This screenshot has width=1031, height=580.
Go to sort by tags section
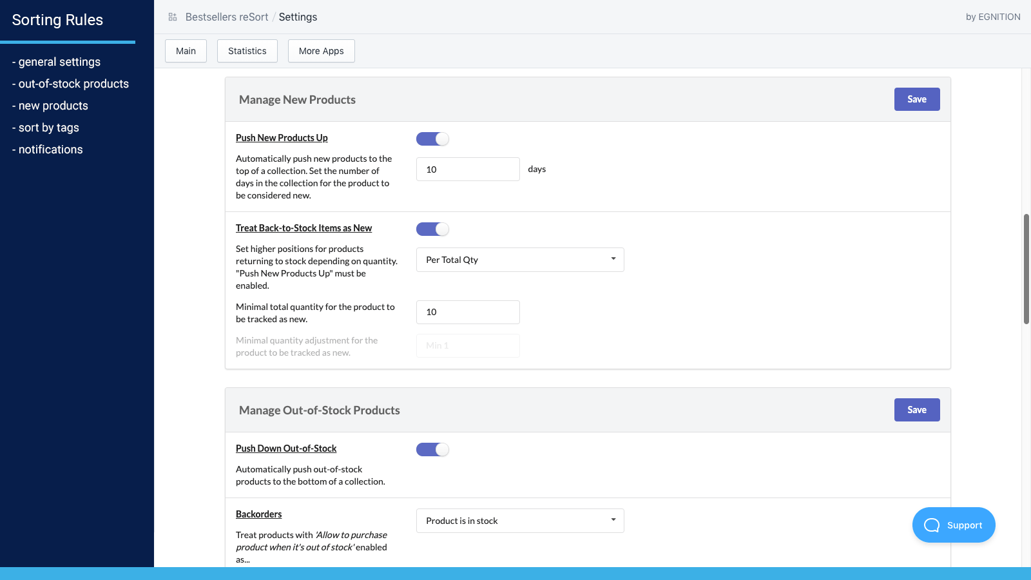tap(45, 128)
